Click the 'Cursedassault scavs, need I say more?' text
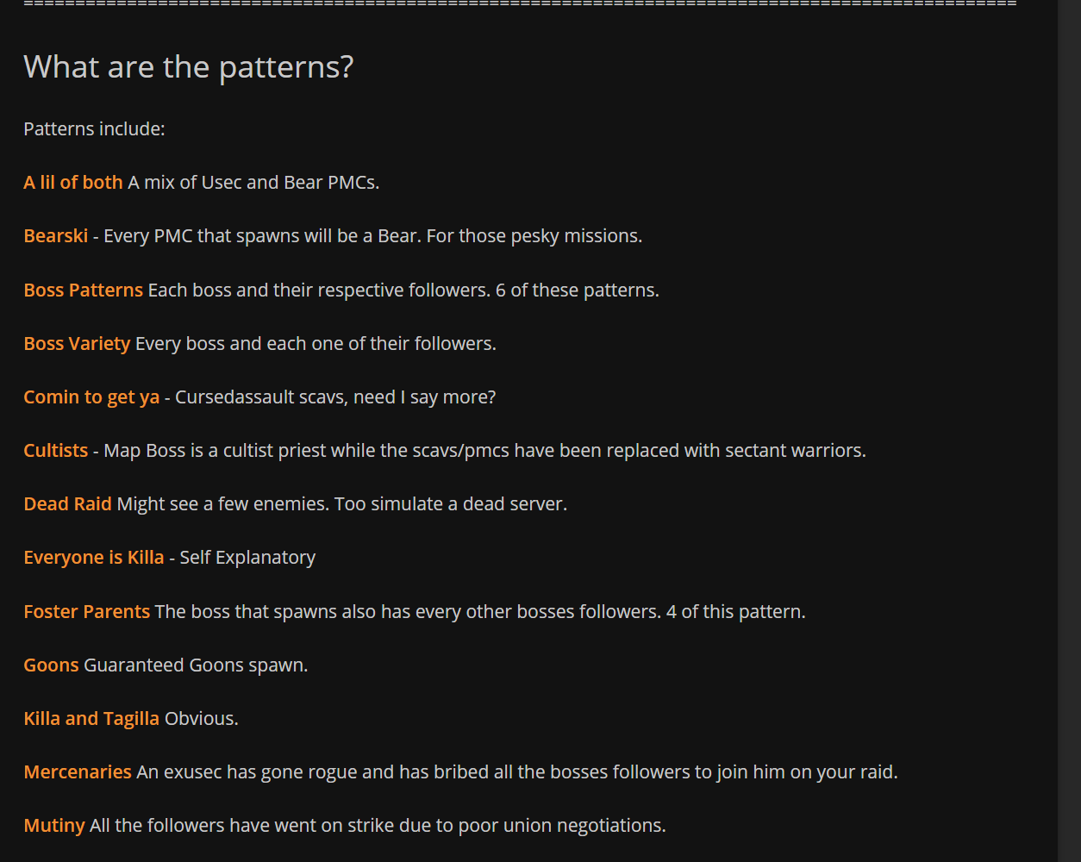The image size is (1081, 862). 335,397
